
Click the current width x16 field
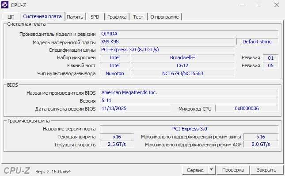(x=117, y=137)
